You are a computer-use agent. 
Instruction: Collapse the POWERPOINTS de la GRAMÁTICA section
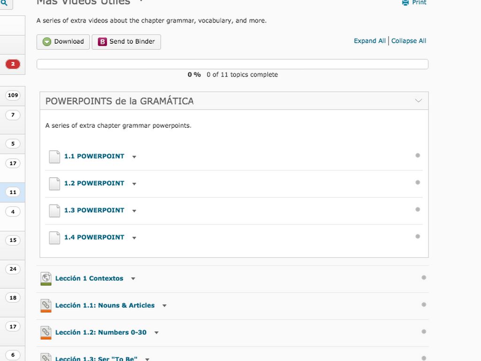pyautogui.click(x=419, y=101)
